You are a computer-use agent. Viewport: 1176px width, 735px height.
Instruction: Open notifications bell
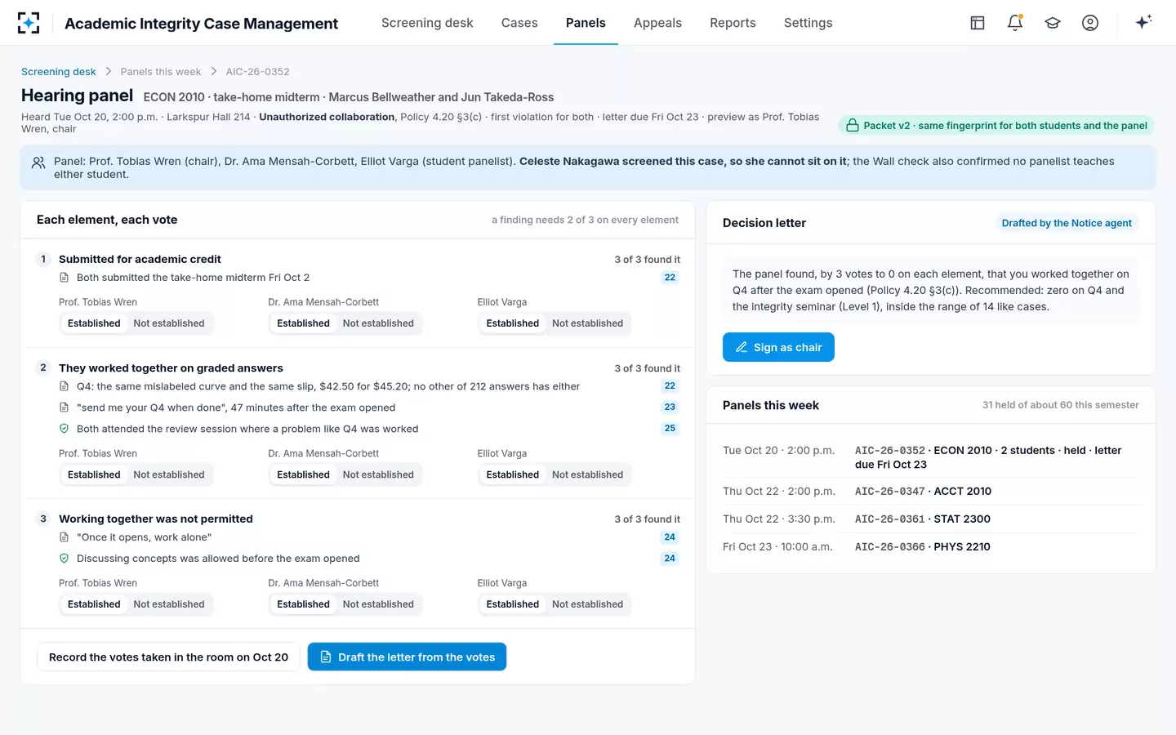point(1015,23)
